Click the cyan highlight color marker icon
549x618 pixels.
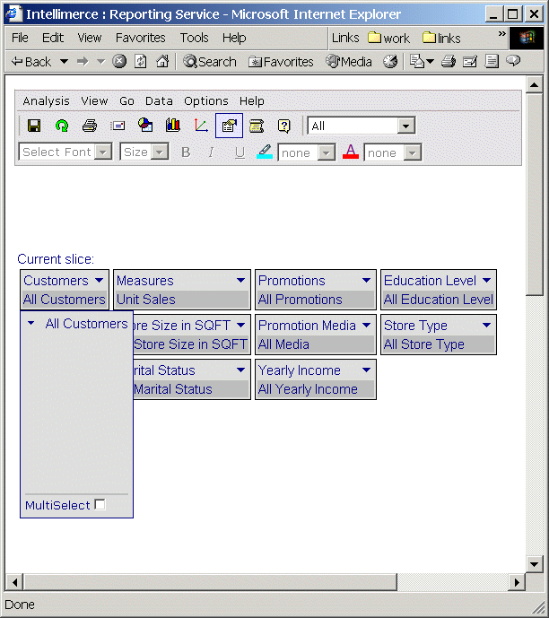click(265, 152)
